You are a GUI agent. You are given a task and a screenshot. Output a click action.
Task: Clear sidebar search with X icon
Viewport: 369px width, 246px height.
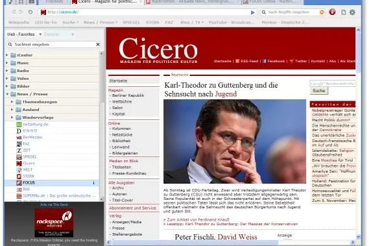point(98,44)
